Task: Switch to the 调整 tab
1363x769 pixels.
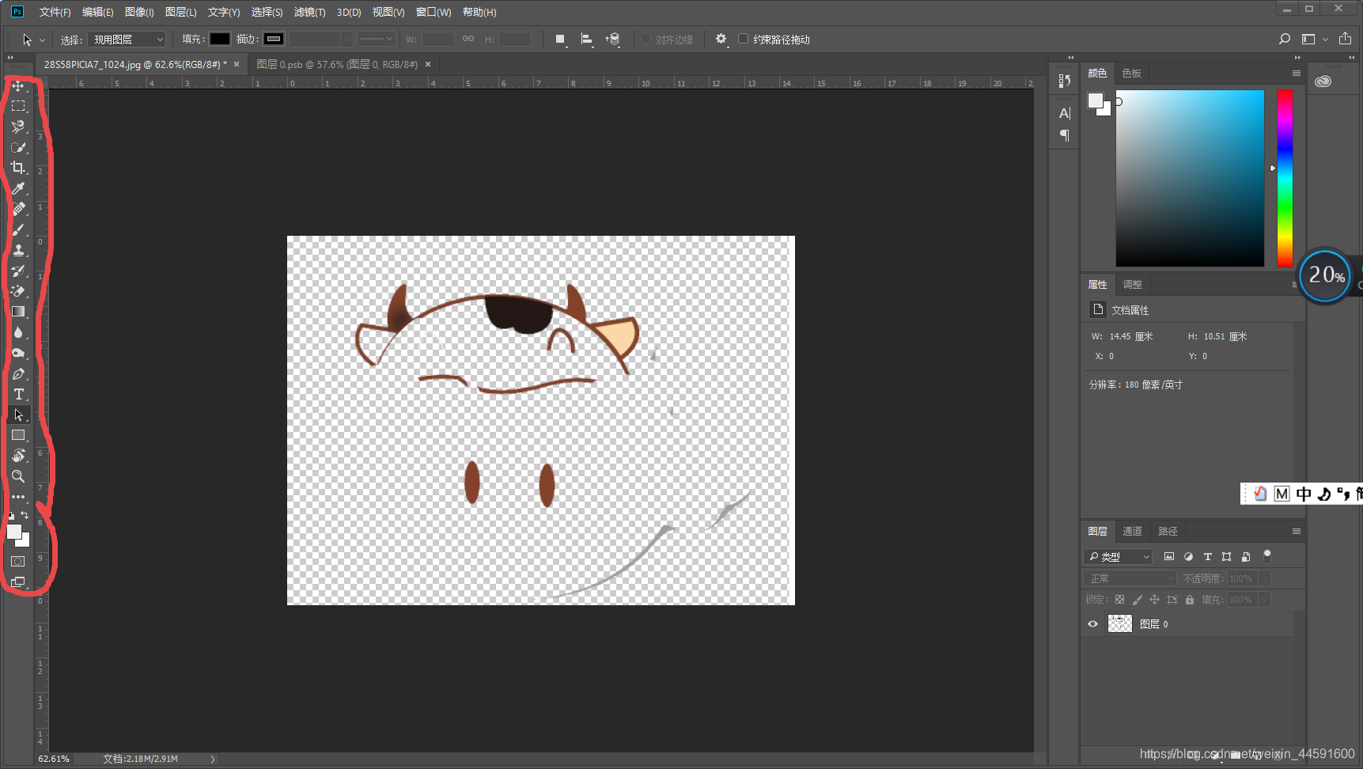Action: pos(1132,284)
